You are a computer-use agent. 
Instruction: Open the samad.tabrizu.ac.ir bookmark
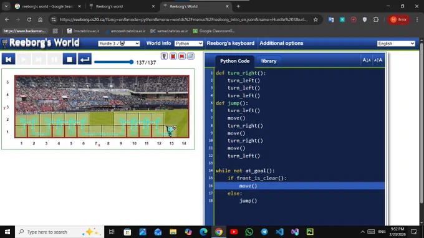pyautogui.click(x=169, y=31)
